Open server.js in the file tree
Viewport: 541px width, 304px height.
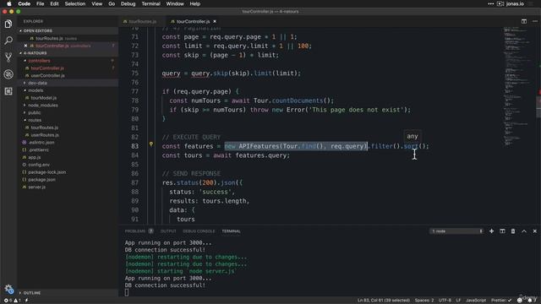click(x=37, y=187)
